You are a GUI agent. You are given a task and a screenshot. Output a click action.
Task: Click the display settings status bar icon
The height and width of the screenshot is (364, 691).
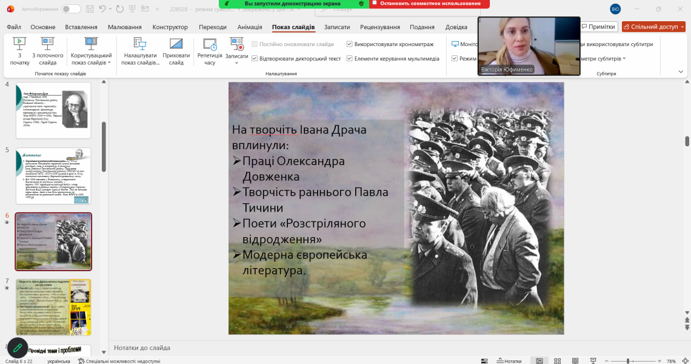(x=484, y=361)
